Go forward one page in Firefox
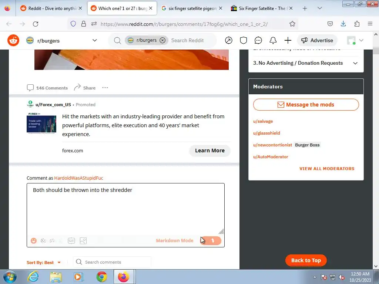Image resolution: width=379 pixels, height=284 pixels. point(22,24)
